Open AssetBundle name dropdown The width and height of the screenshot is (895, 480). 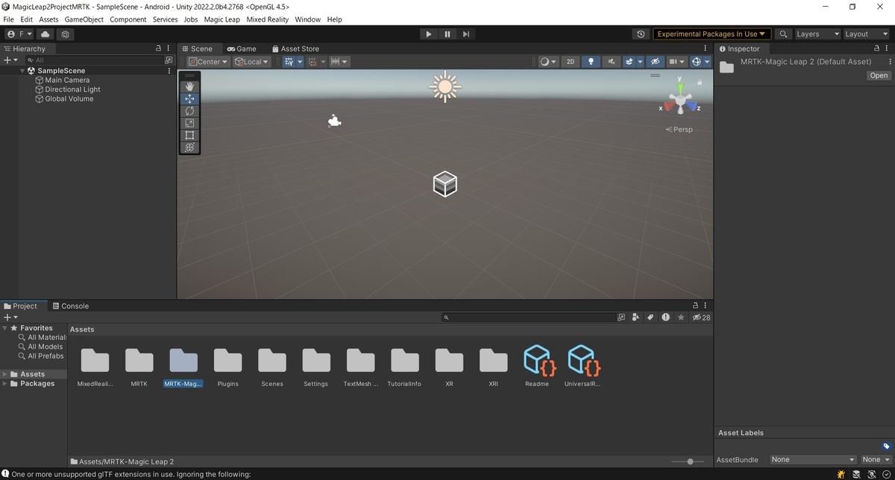[x=813, y=460]
